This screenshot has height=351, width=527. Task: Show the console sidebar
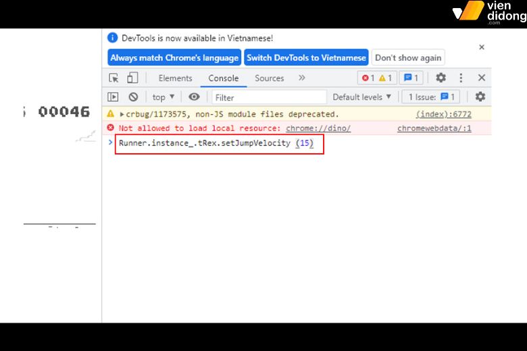coord(113,97)
